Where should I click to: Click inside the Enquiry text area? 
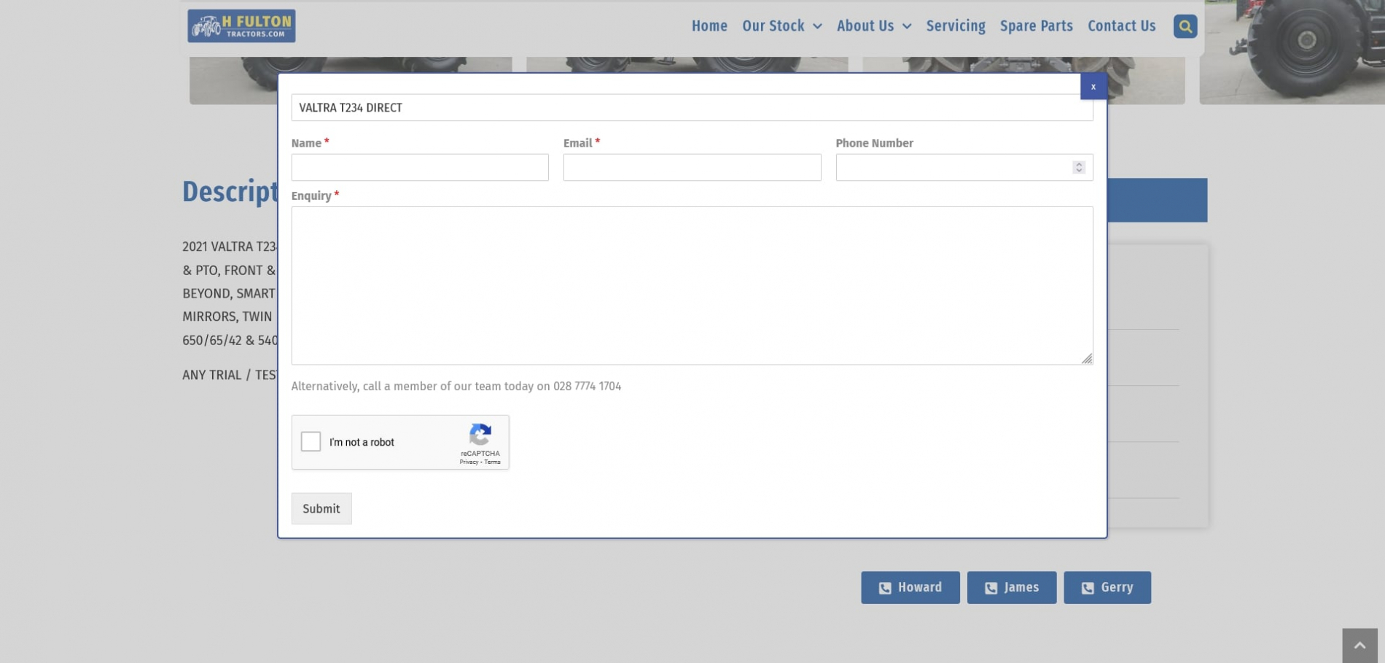tap(692, 285)
